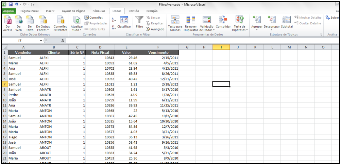Click the Subtotal icon
Image resolution: width=341 pixels, height=165 pixels.
point(287,20)
